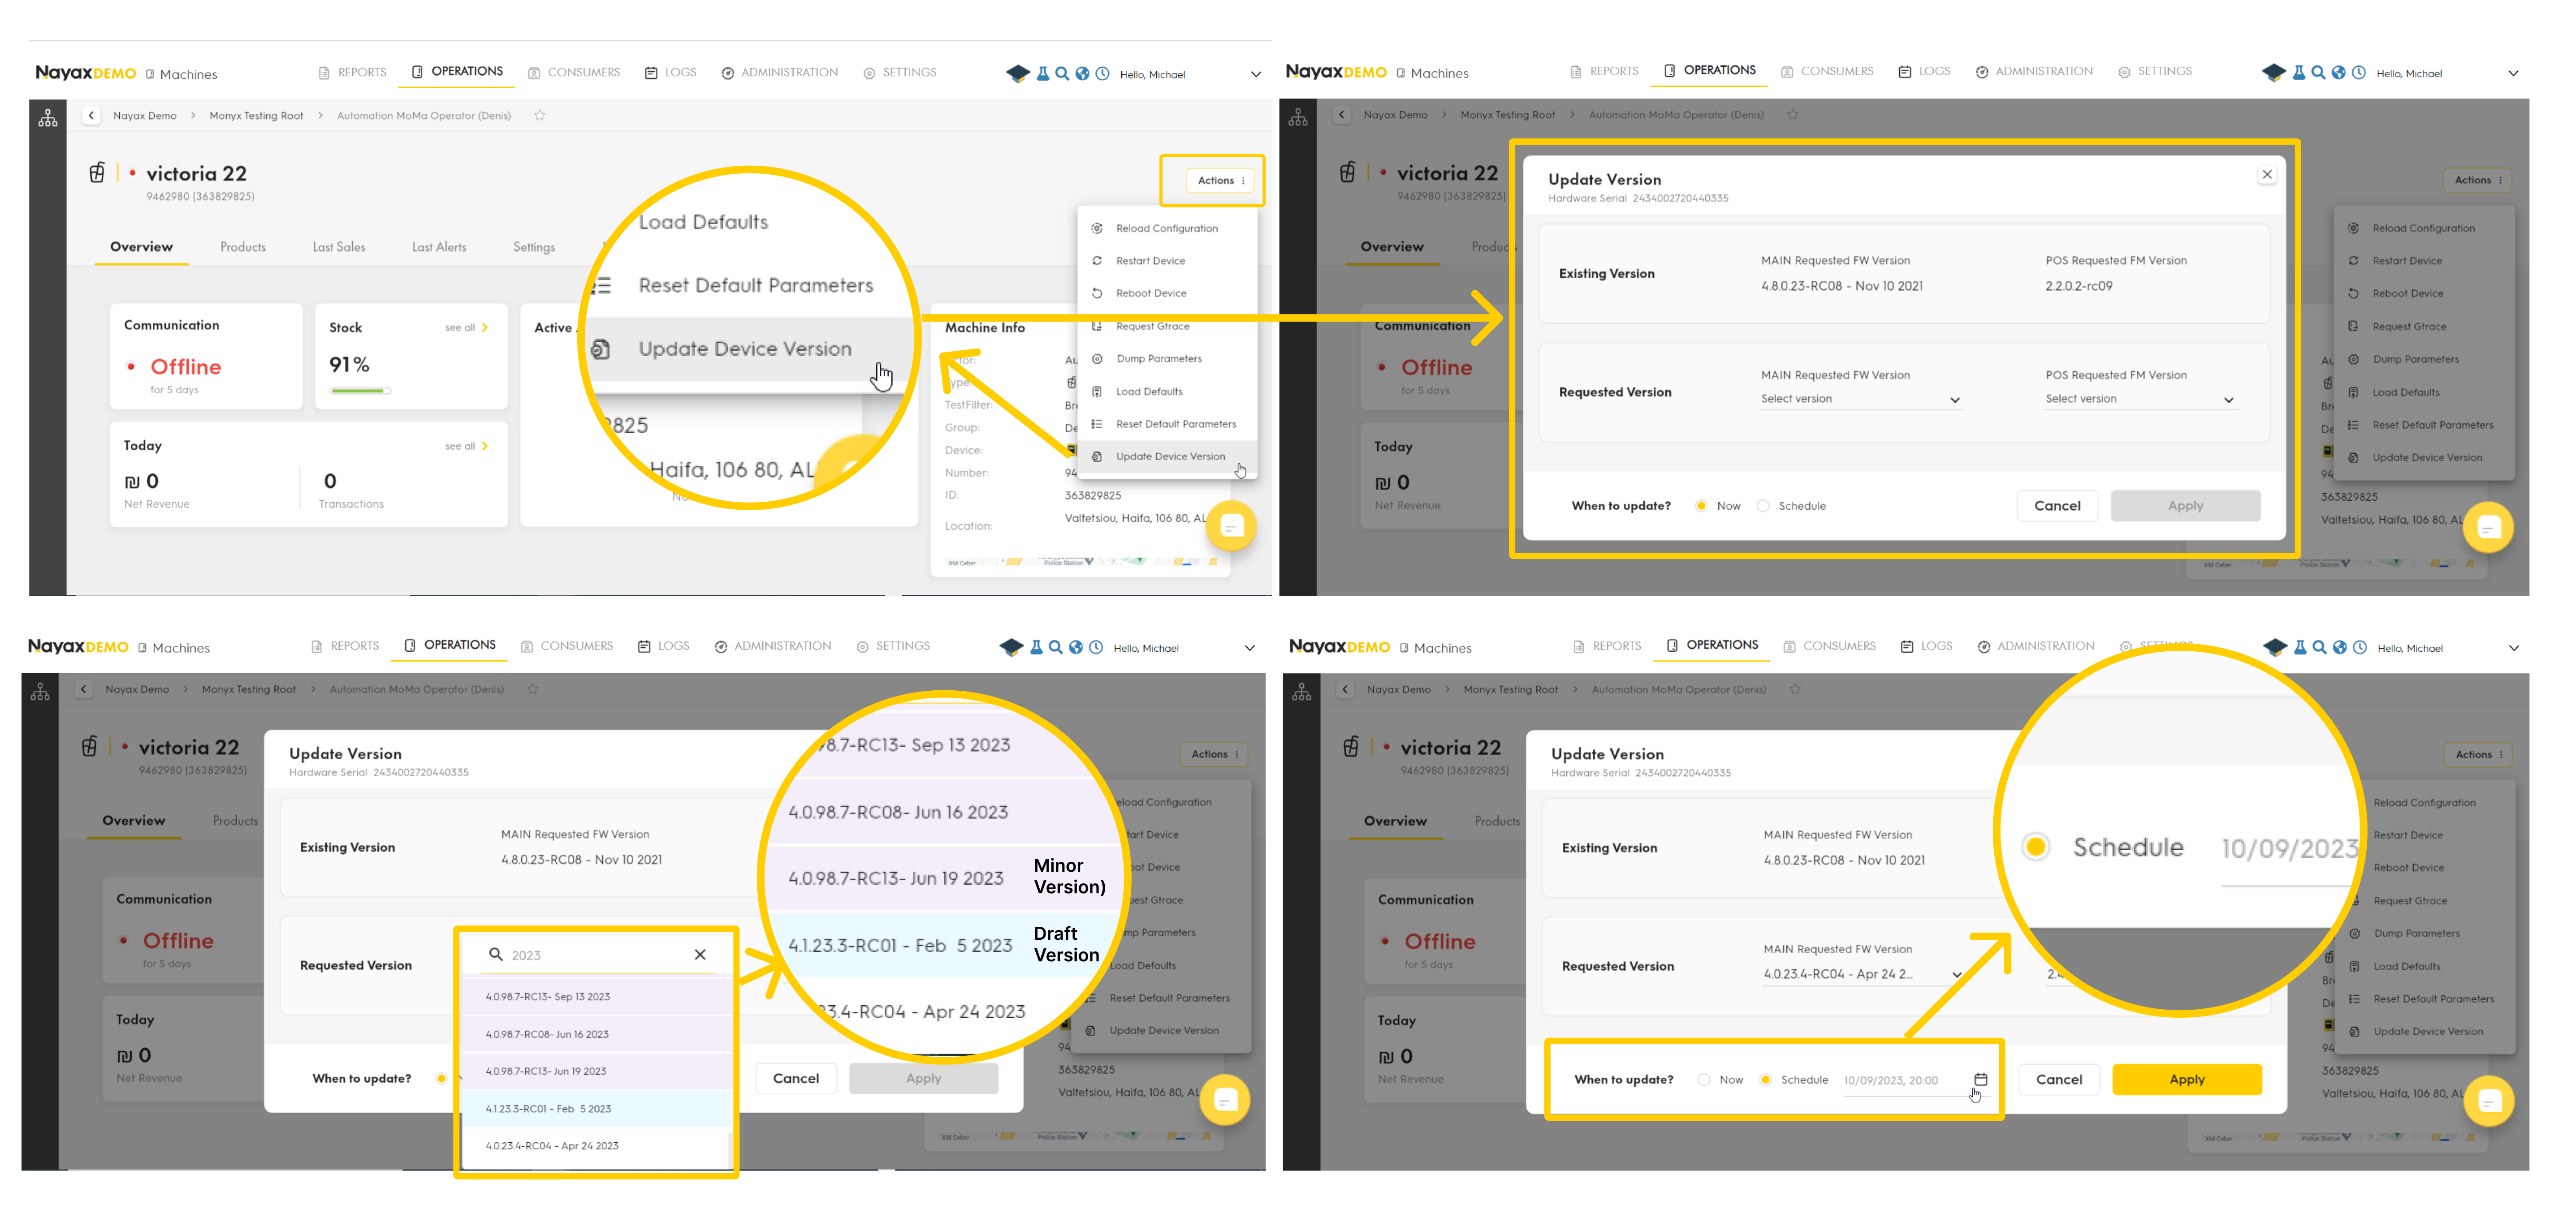Star the Automation MoMa Operator breadcrumb in top-left screenshot

click(x=540, y=116)
